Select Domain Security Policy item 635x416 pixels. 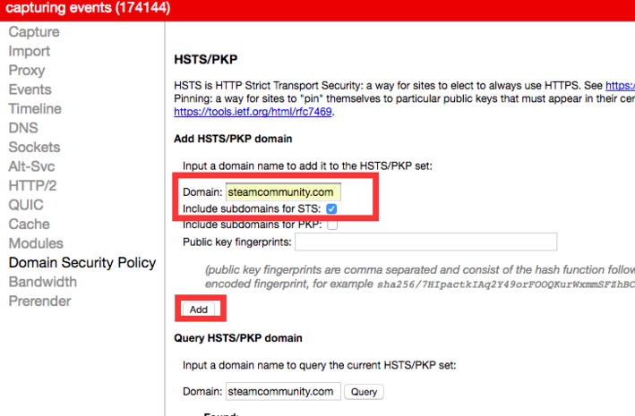pyautogui.click(x=82, y=263)
